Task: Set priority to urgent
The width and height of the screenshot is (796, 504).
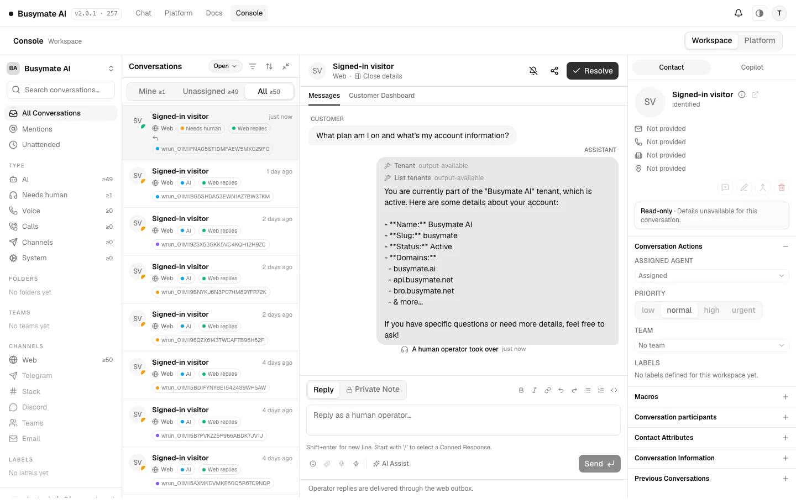Action: point(743,311)
